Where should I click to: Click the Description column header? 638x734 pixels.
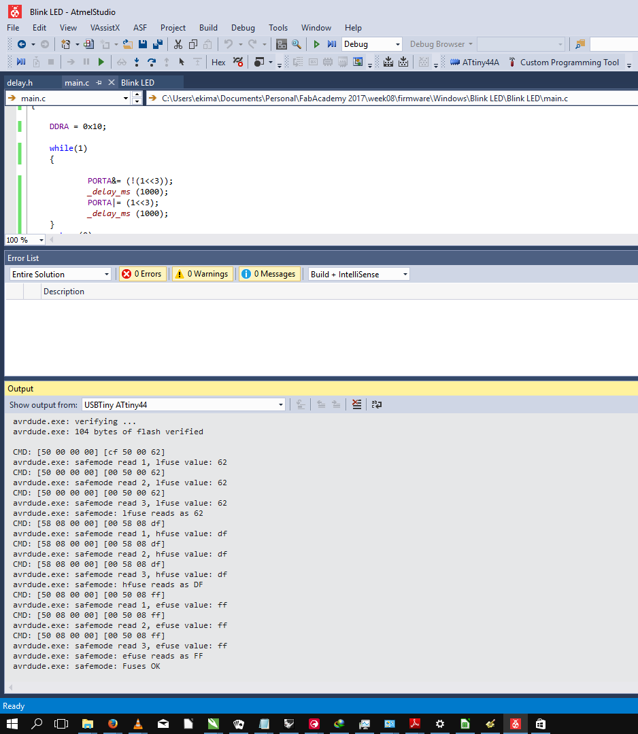point(64,291)
